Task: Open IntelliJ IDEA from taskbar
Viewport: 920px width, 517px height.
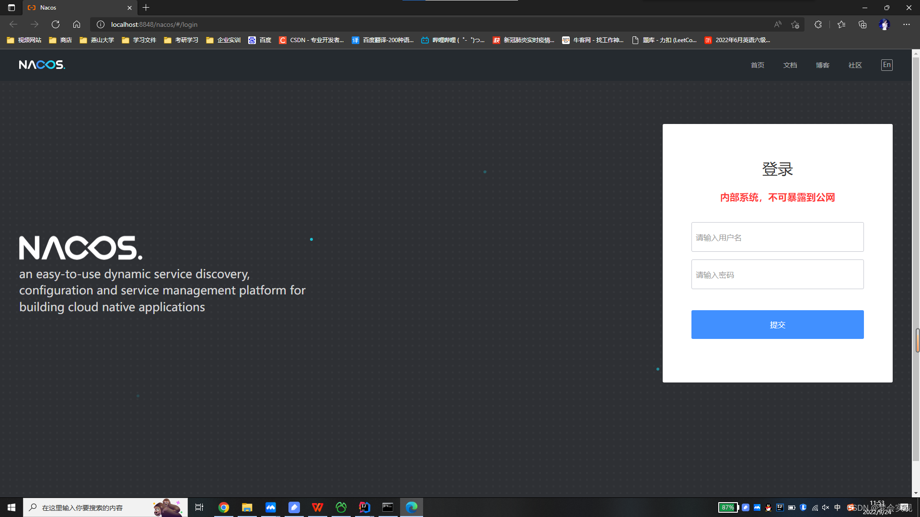Action: 365,507
